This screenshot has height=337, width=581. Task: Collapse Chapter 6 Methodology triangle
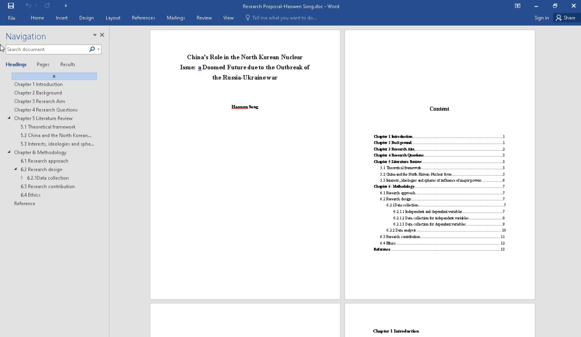point(9,152)
